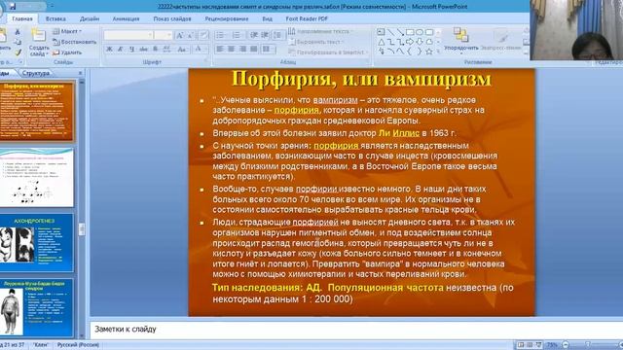
Task: Open the line spacing dropdown
Action: [278, 35]
